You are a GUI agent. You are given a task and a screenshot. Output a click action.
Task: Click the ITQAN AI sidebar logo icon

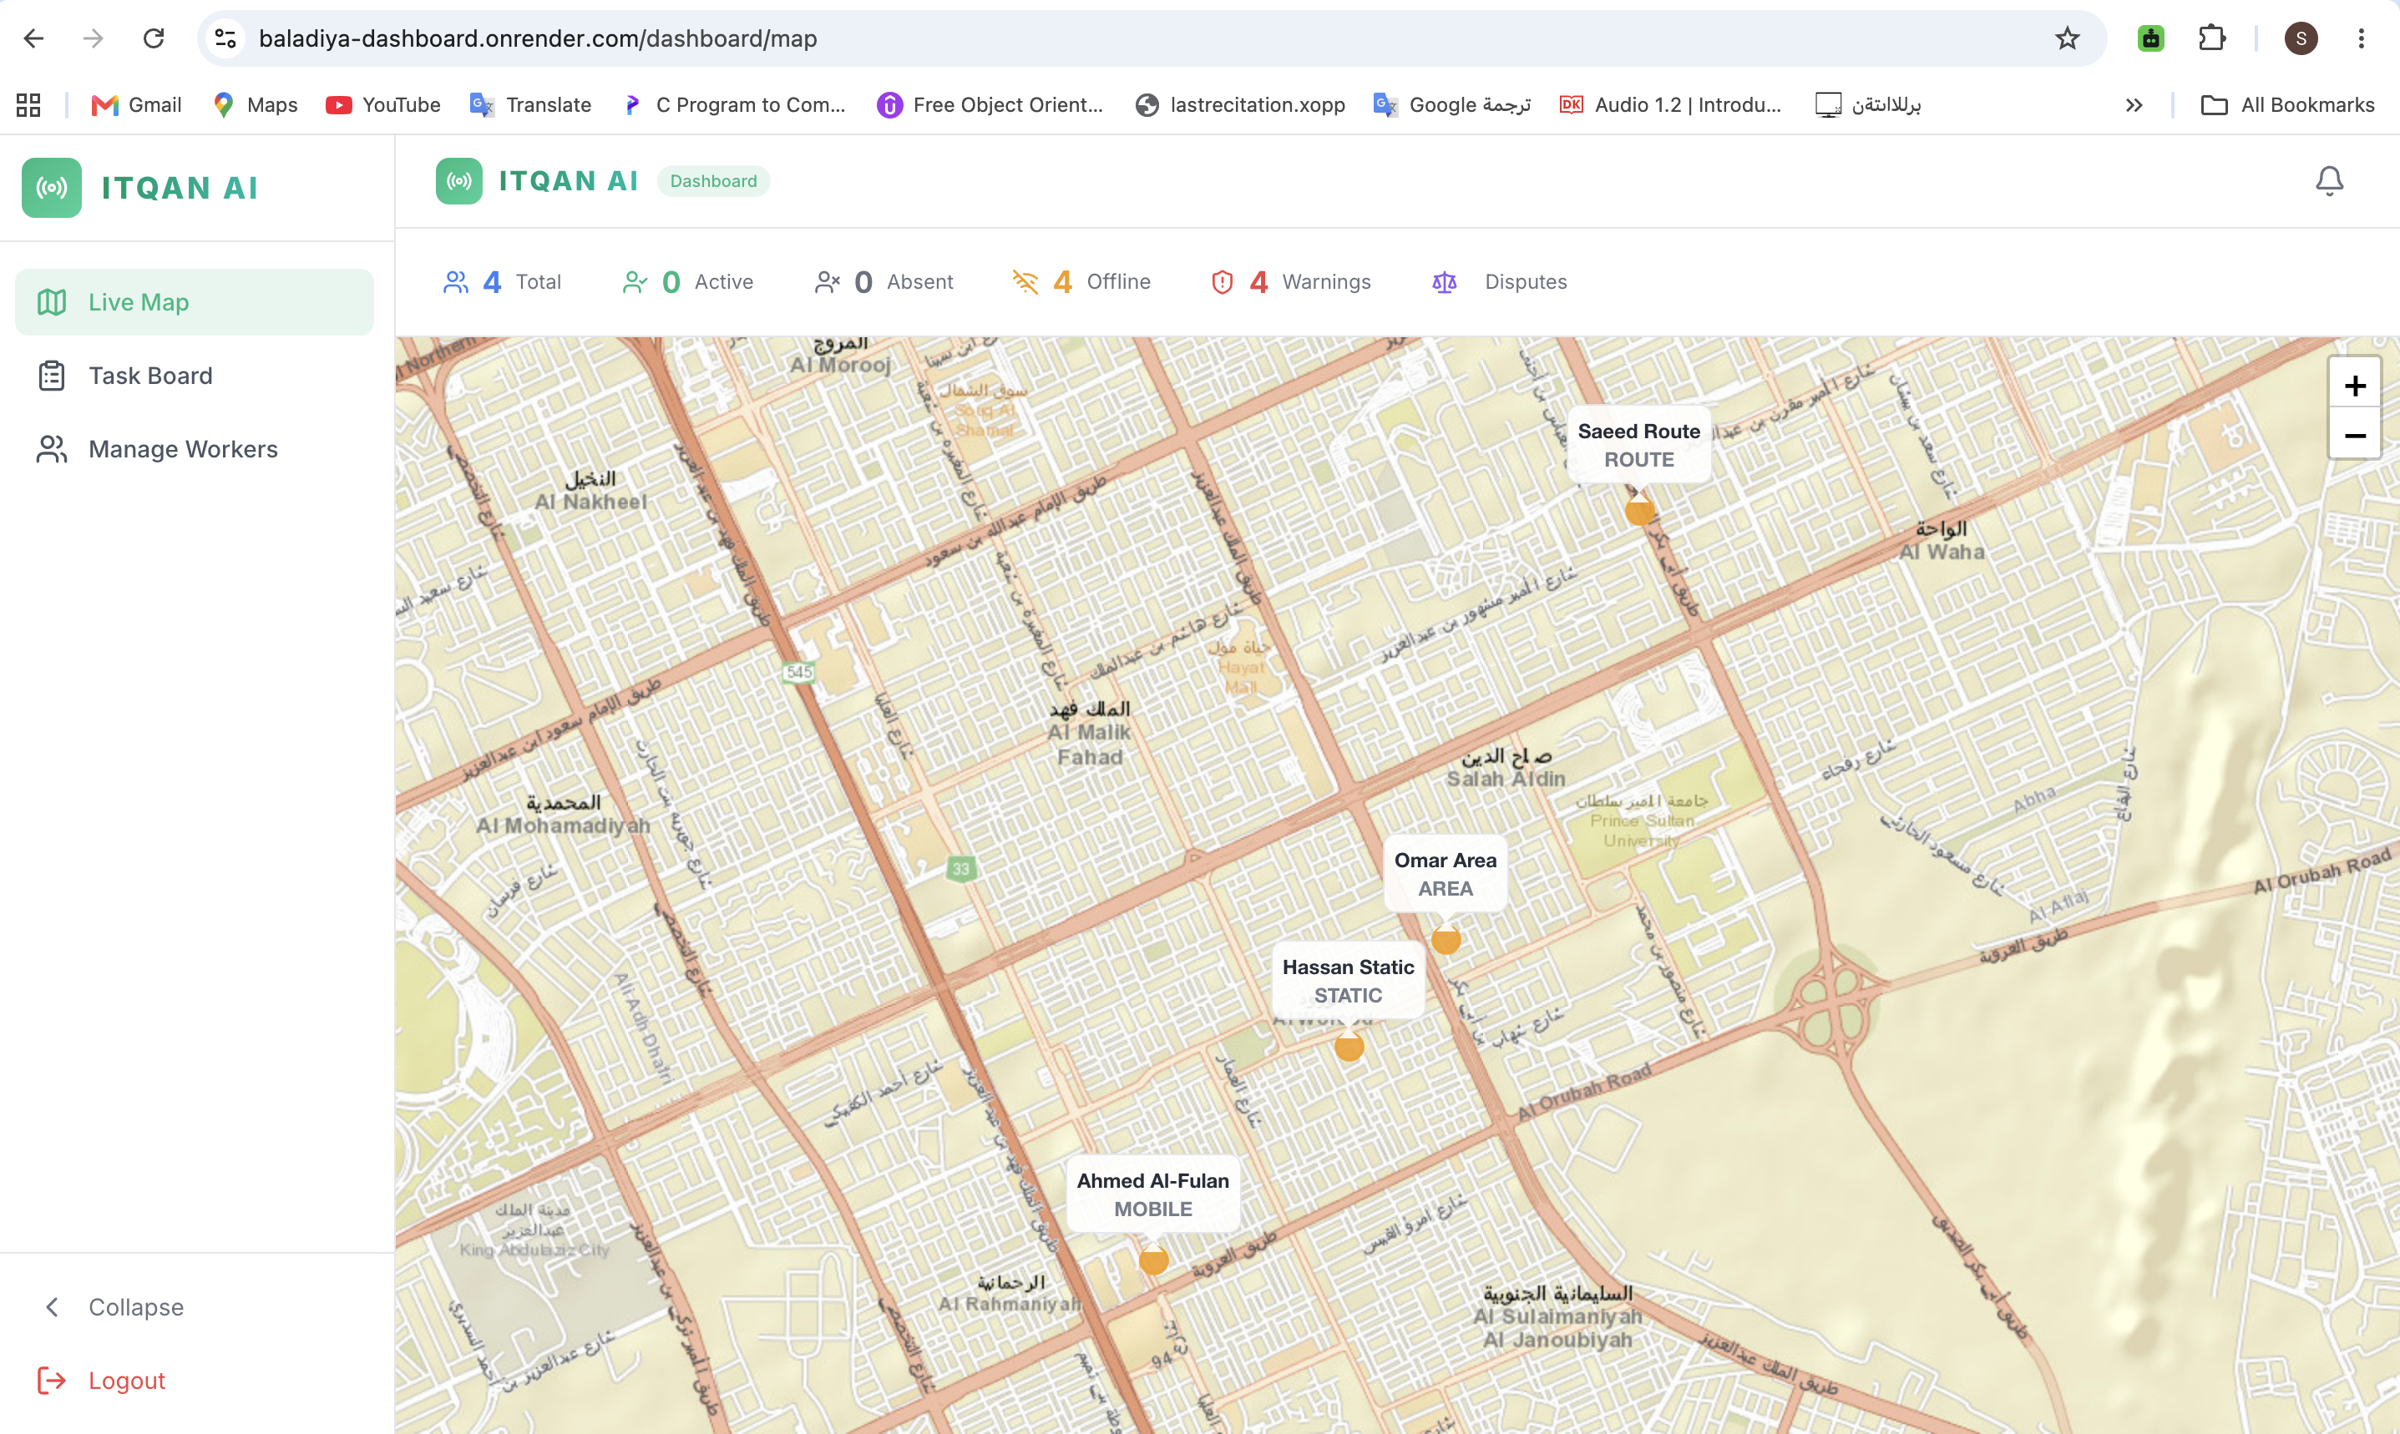53,188
